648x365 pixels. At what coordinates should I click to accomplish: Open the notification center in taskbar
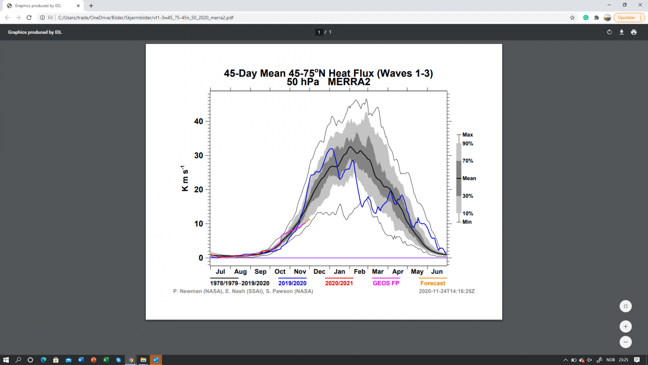coord(637,360)
